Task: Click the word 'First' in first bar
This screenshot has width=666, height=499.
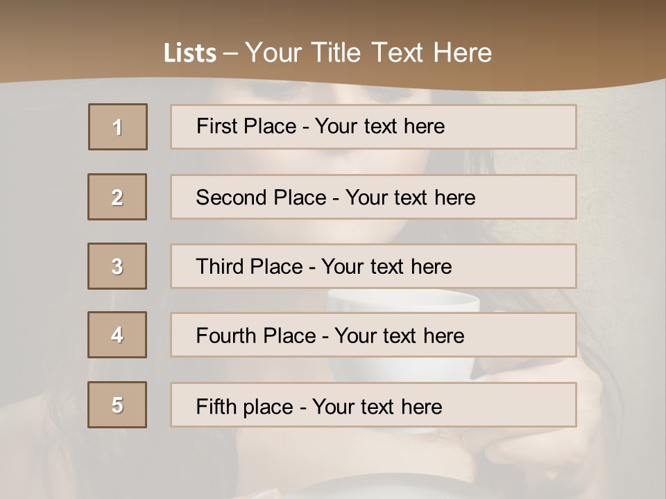Action: (214, 126)
